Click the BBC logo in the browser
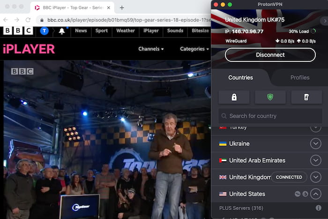Image resolution: width=328 pixels, height=219 pixels. pyautogui.click(x=18, y=31)
